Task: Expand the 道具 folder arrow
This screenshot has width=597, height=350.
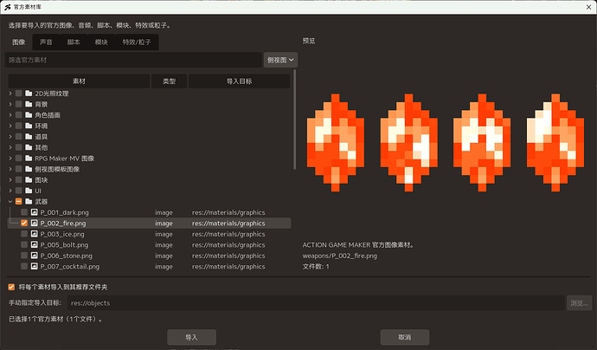Action: pos(10,137)
